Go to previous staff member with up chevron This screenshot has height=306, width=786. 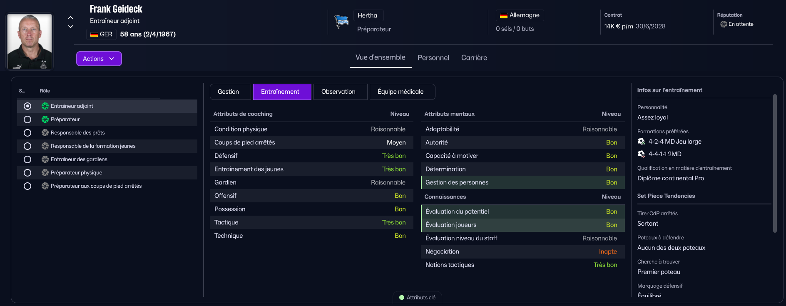70,17
